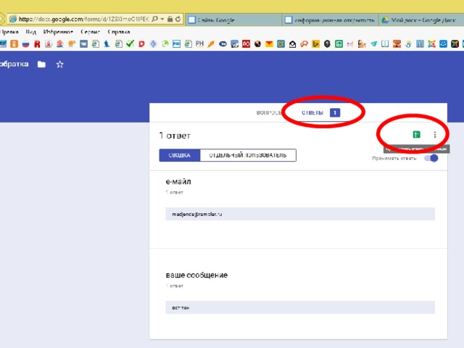Open the Справка (Help) browser menu

(x=118, y=33)
